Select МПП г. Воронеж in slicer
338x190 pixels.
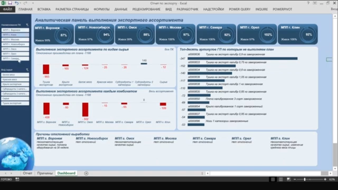(x=15, y=30)
